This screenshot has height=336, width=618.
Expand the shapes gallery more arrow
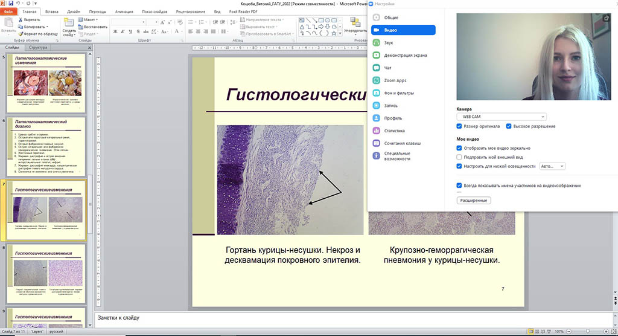[340, 34]
